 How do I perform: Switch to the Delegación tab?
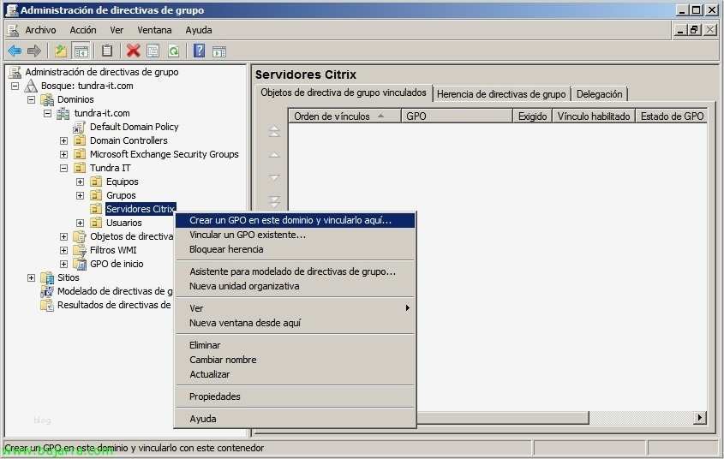point(599,94)
